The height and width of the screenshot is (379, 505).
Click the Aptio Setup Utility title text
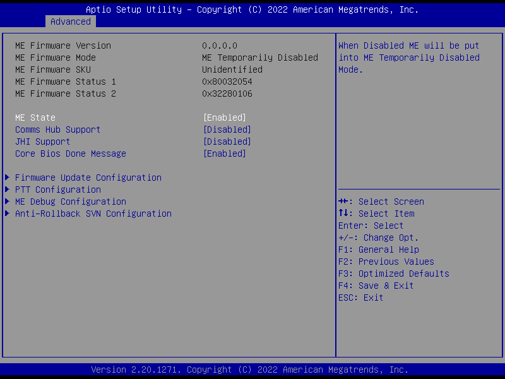point(252,9)
